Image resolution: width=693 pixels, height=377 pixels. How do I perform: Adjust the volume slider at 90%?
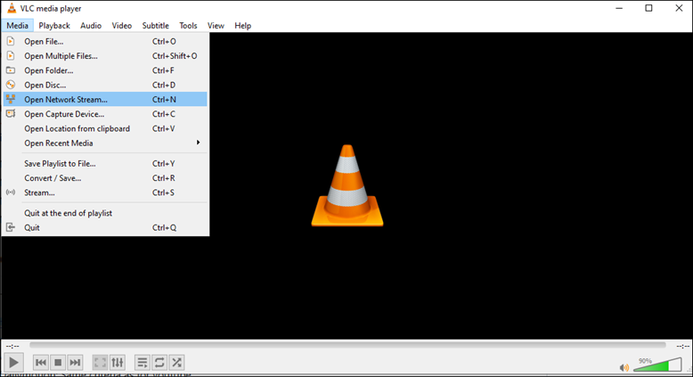coord(657,365)
